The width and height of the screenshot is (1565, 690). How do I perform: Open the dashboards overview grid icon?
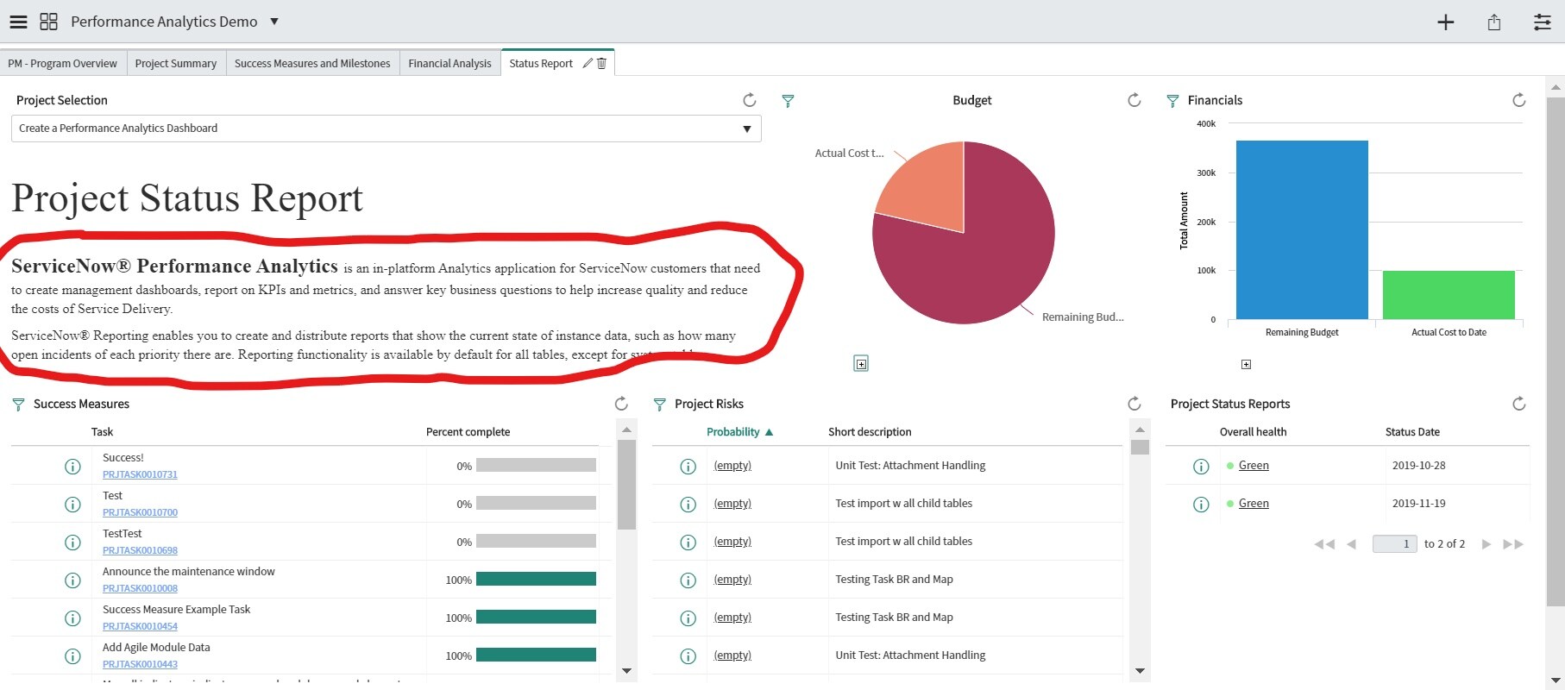click(x=49, y=22)
